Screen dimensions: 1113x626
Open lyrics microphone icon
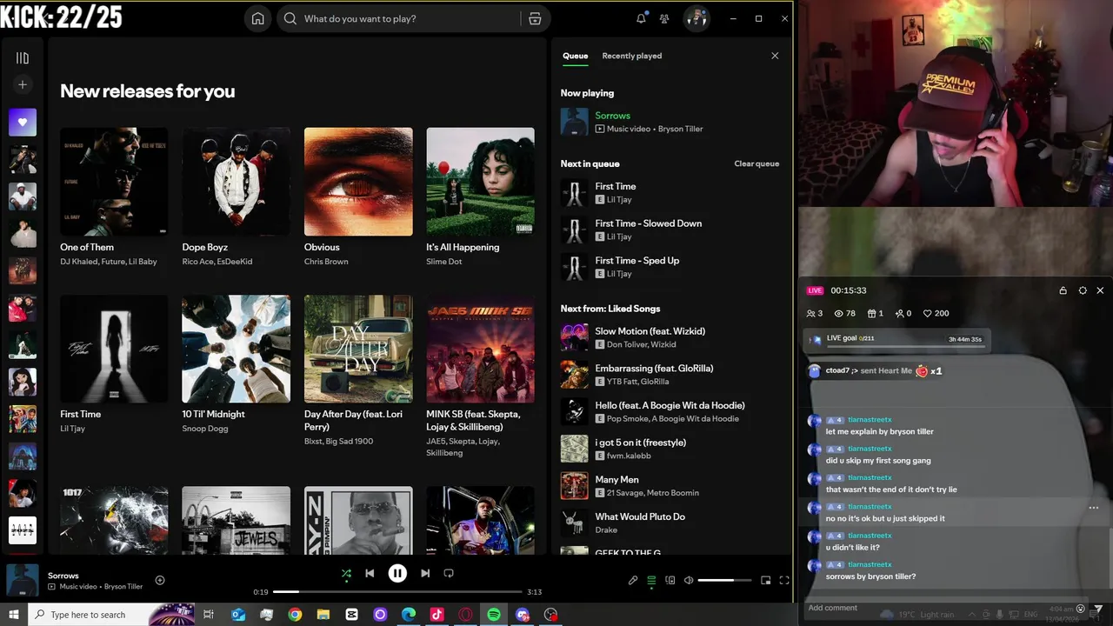point(633,580)
